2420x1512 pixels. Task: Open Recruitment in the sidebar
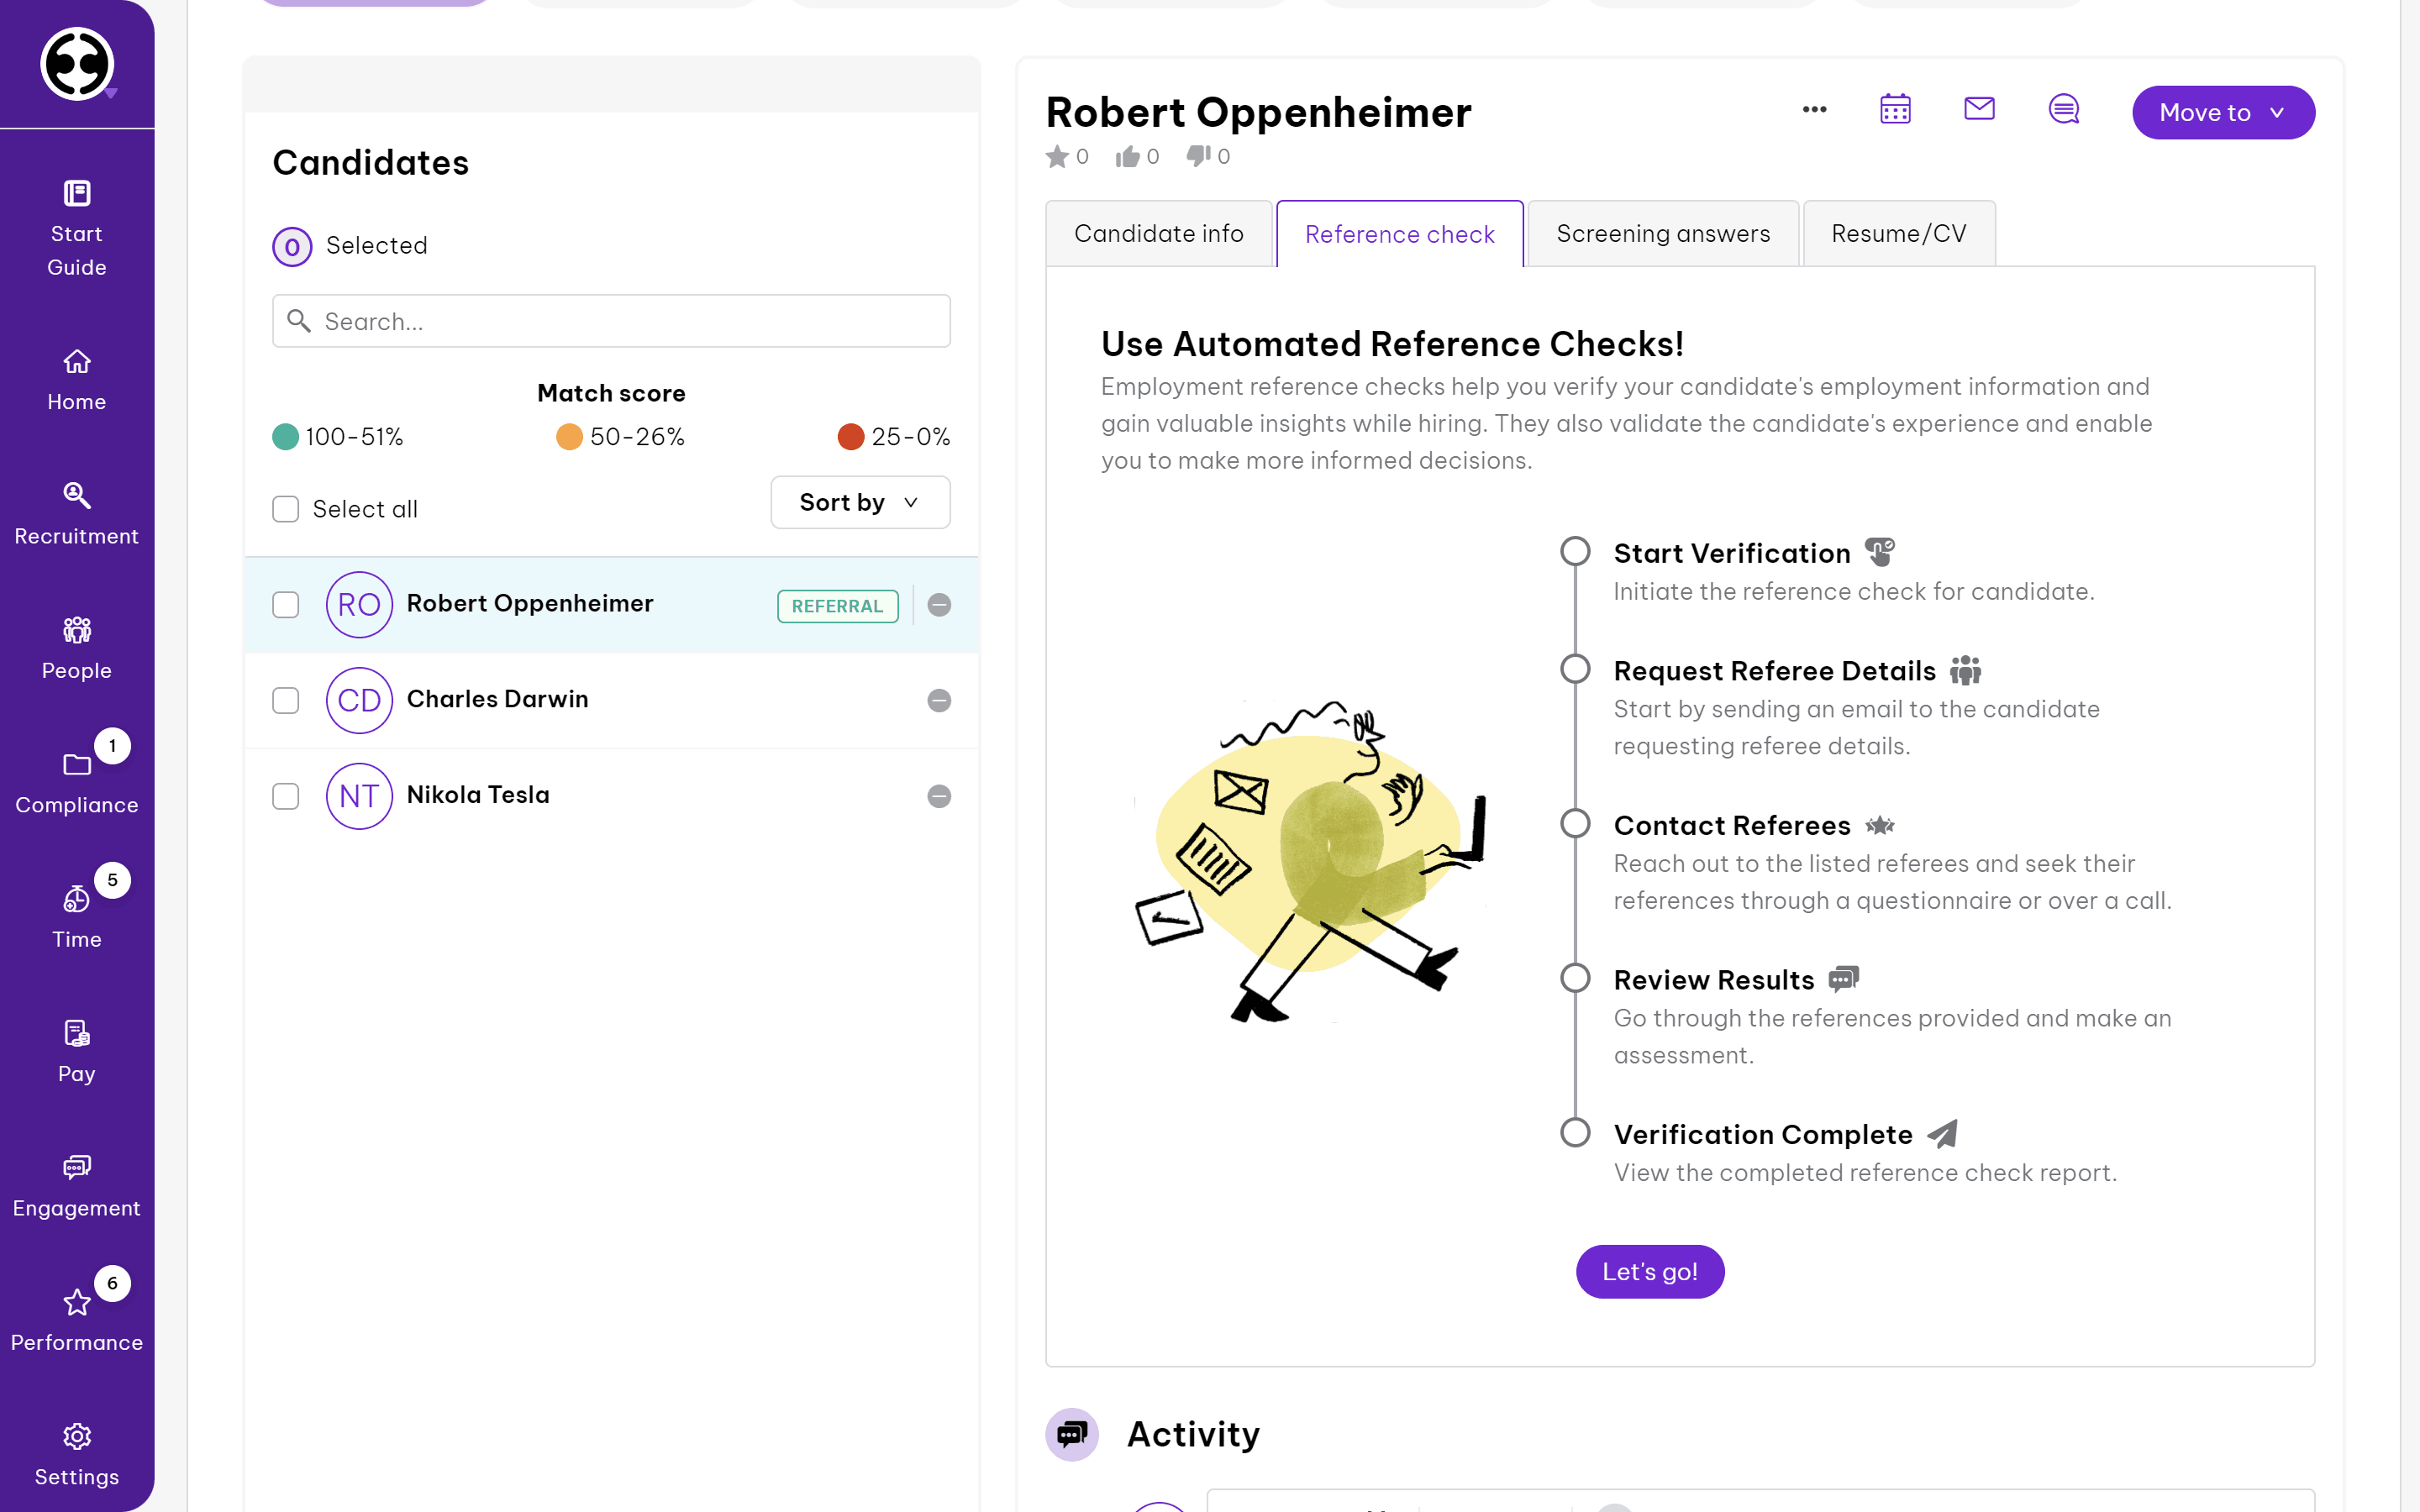(77, 513)
